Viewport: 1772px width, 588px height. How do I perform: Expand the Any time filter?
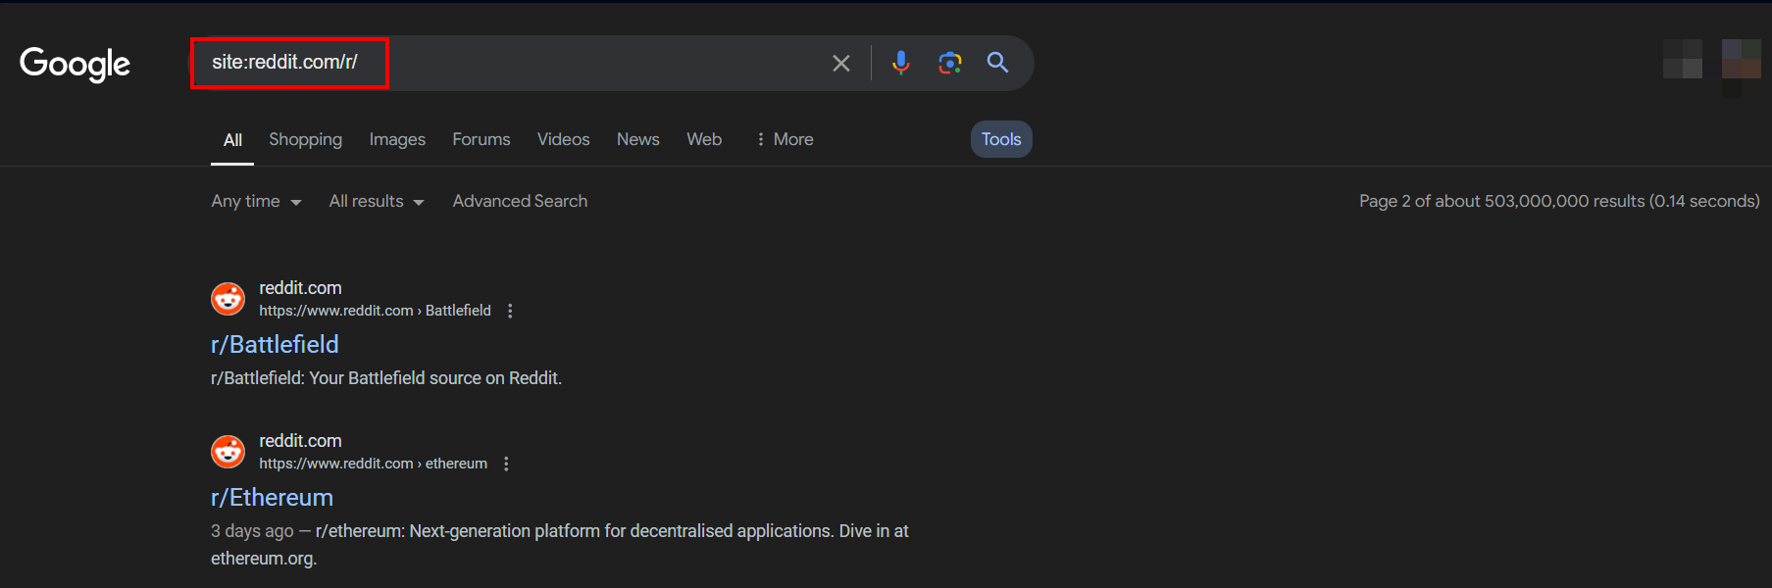click(256, 201)
